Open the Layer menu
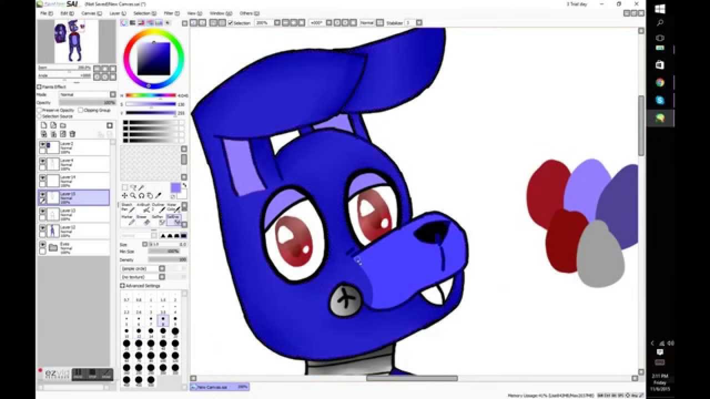 [x=117, y=13]
